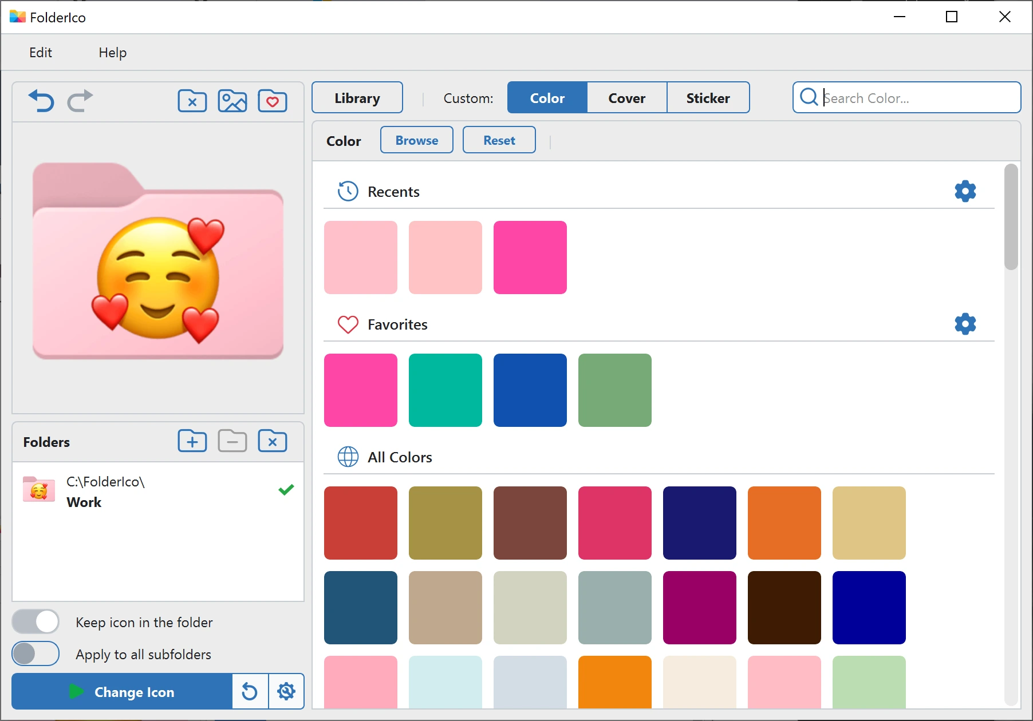Select light gray-beige swatch in second row
This screenshot has height=721, width=1033.
(x=530, y=608)
